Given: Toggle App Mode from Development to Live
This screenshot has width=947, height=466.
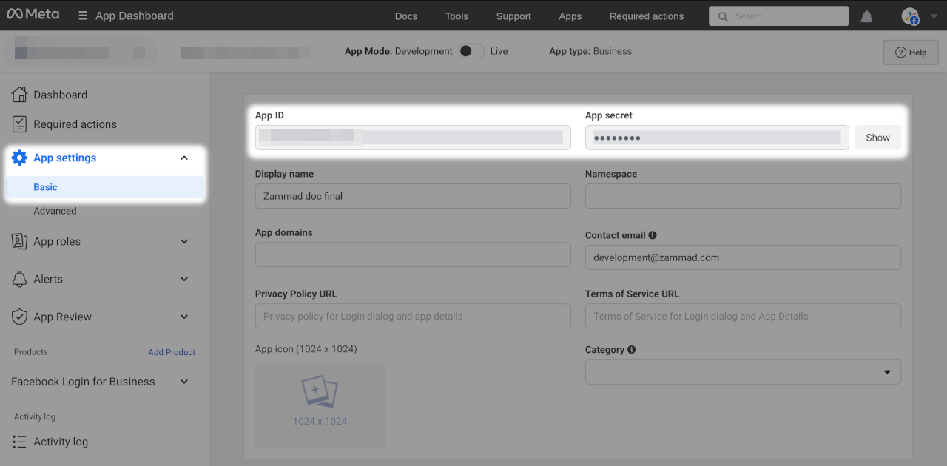Looking at the screenshot, I should click(471, 51).
